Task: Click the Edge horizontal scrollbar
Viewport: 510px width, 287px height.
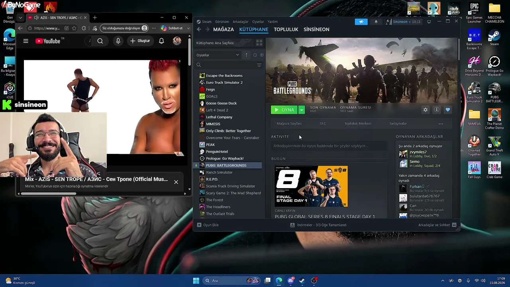Action: [48, 194]
